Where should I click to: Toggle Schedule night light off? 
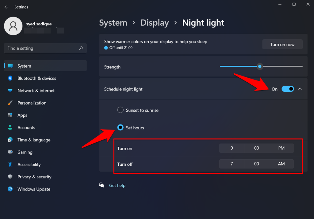click(288, 89)
